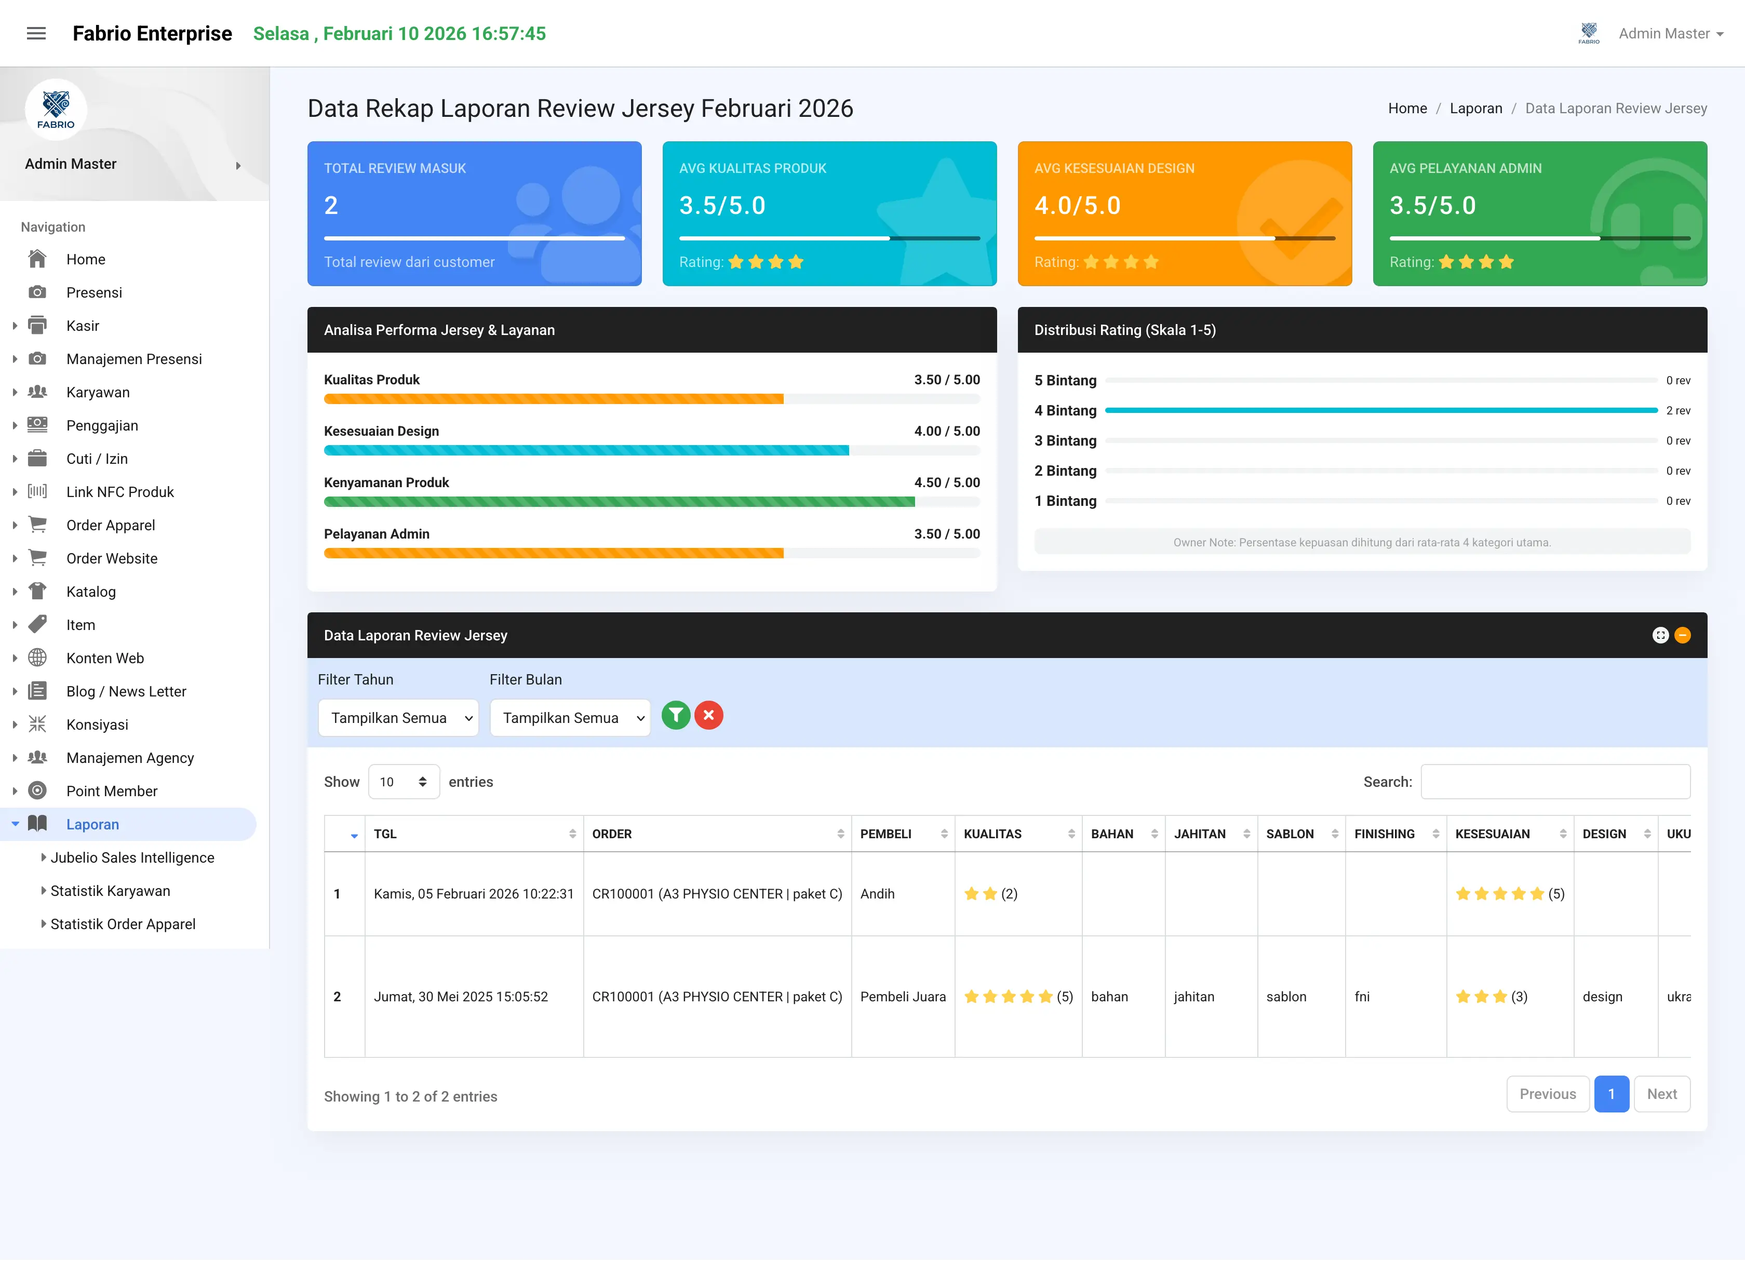Click the Katalog shirt icon
Screen dimensions: 1745x1261
[37, 592]
